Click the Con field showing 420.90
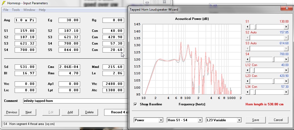 [x=113, y=37]
